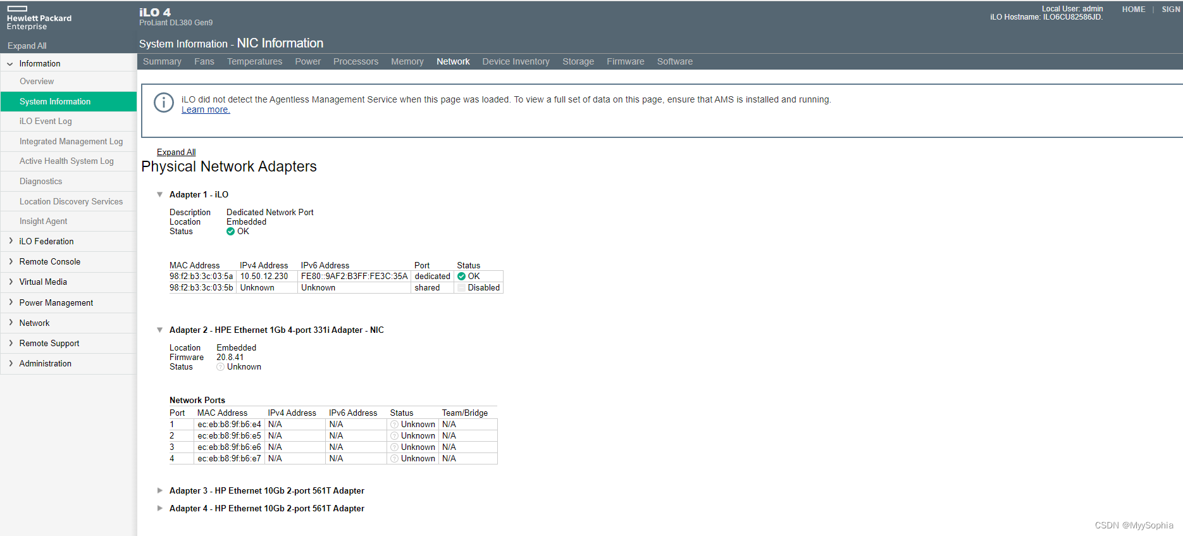
Task: Collapse the Information sidebar group
Action: pos(10,64)
